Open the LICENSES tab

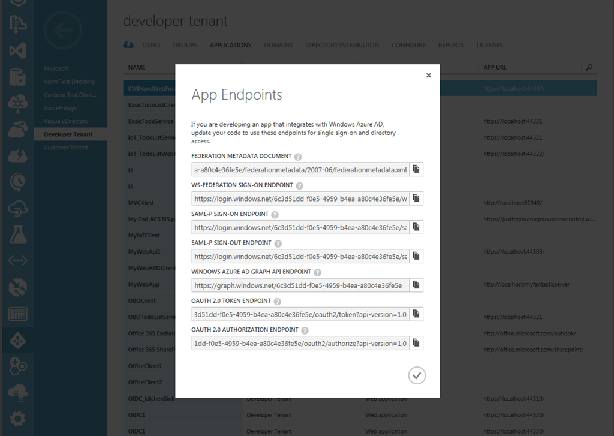[x=489, y=45]
